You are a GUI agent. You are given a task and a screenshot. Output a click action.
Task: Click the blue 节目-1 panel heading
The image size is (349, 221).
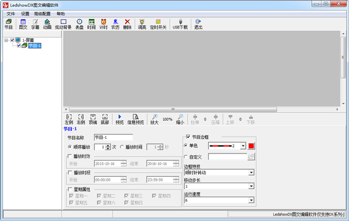[70, 129]
